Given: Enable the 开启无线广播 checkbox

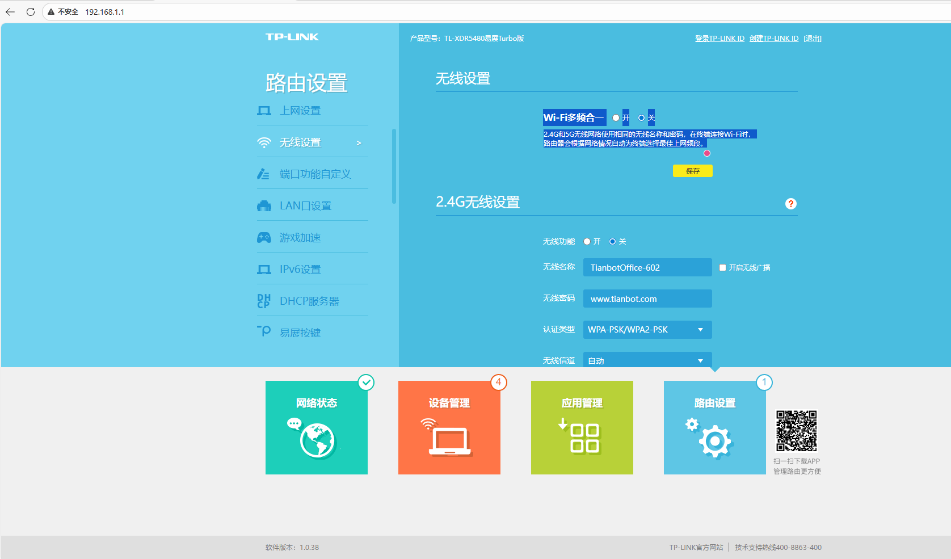Looking at the screenshot, I should [722, 268].
